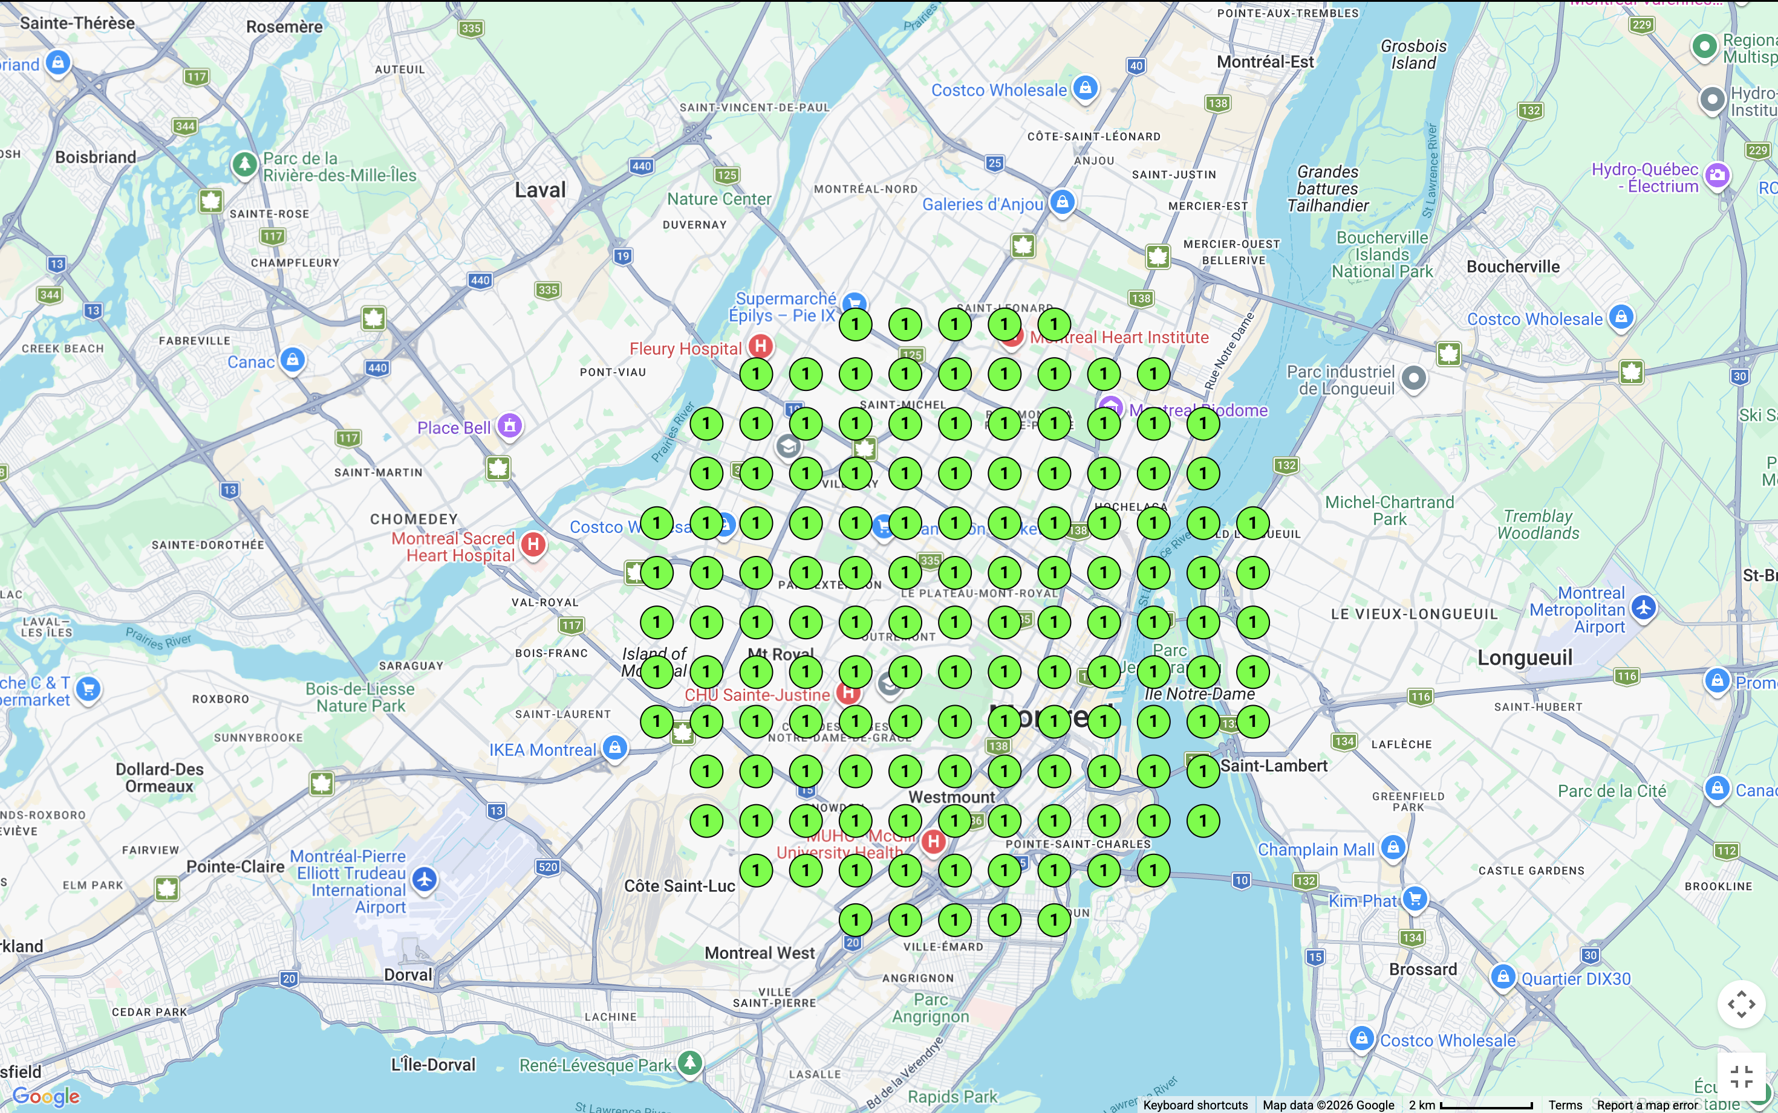Click the Saint-Lambert label
Image resolution: width=1778 pixels, height=1113 pixels.
(1274, 766)
